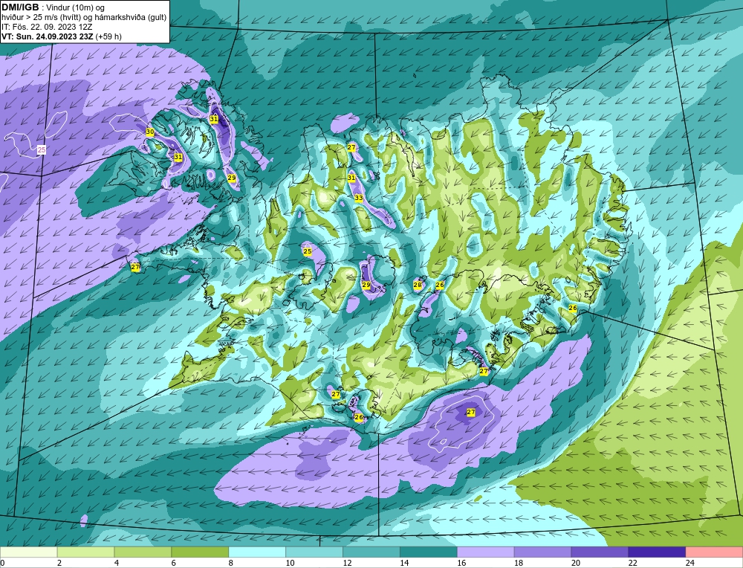The image size is (743, 568).
Task: Click the legend scale label "0"
Action: point(2,563)
